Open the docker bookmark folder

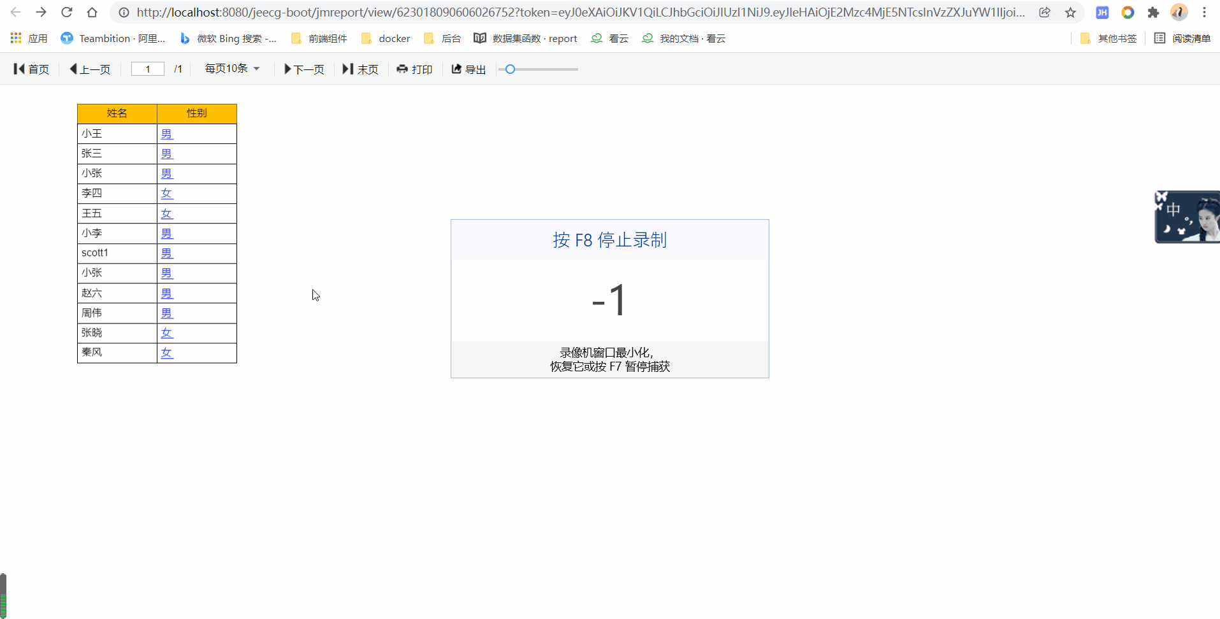(x=386, y=38)
